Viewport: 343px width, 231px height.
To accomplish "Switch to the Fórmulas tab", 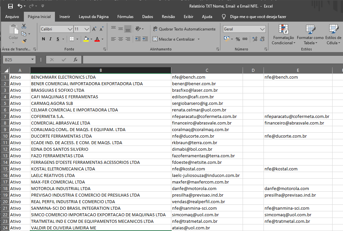I will coord(125,17).
